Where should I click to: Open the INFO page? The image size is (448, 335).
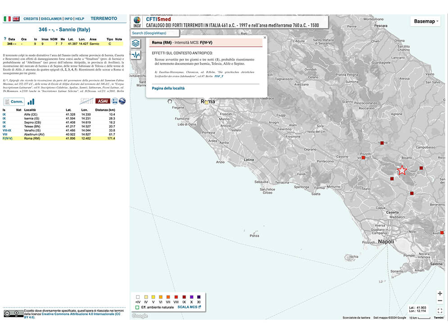[68, 19]
